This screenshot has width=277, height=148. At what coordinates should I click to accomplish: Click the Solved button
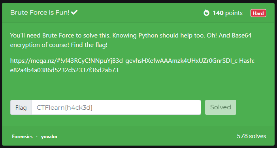(220, 107)
